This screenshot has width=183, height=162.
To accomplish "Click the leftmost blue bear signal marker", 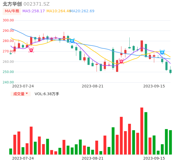I will click(72, 41).
